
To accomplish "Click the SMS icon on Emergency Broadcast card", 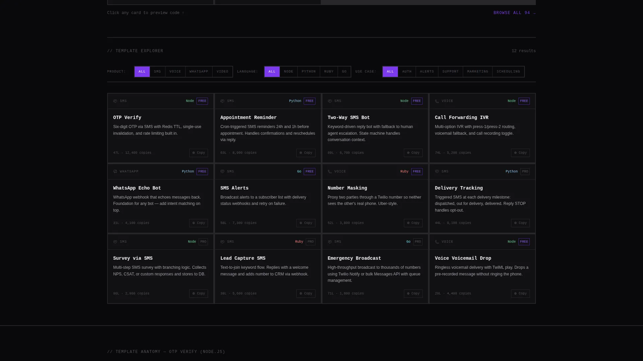I will pyautogui.click(x=330, y=242).
